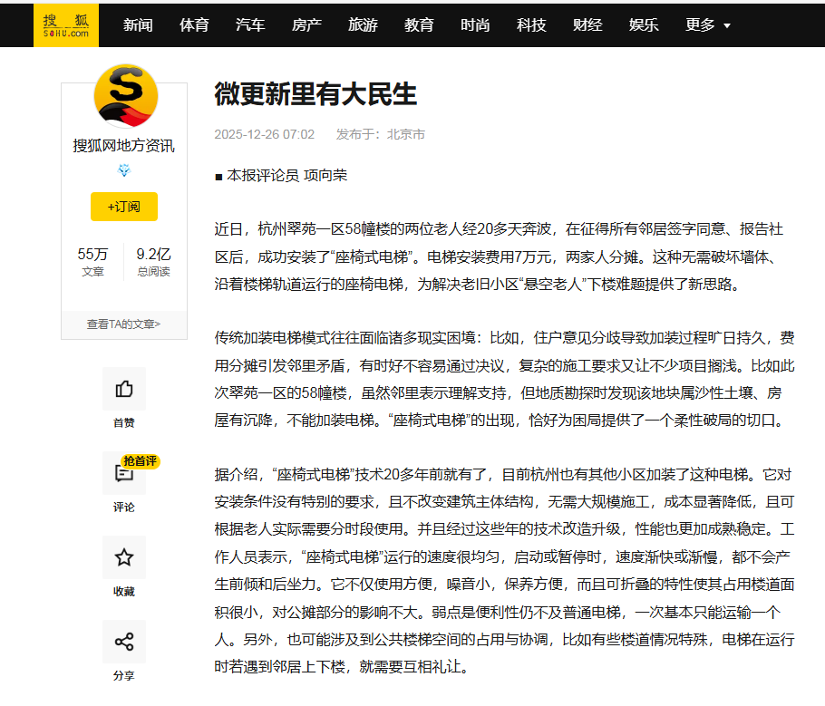825x706 pixels.
Task: Click the 55万 文章 count
Action: (92, 261)
